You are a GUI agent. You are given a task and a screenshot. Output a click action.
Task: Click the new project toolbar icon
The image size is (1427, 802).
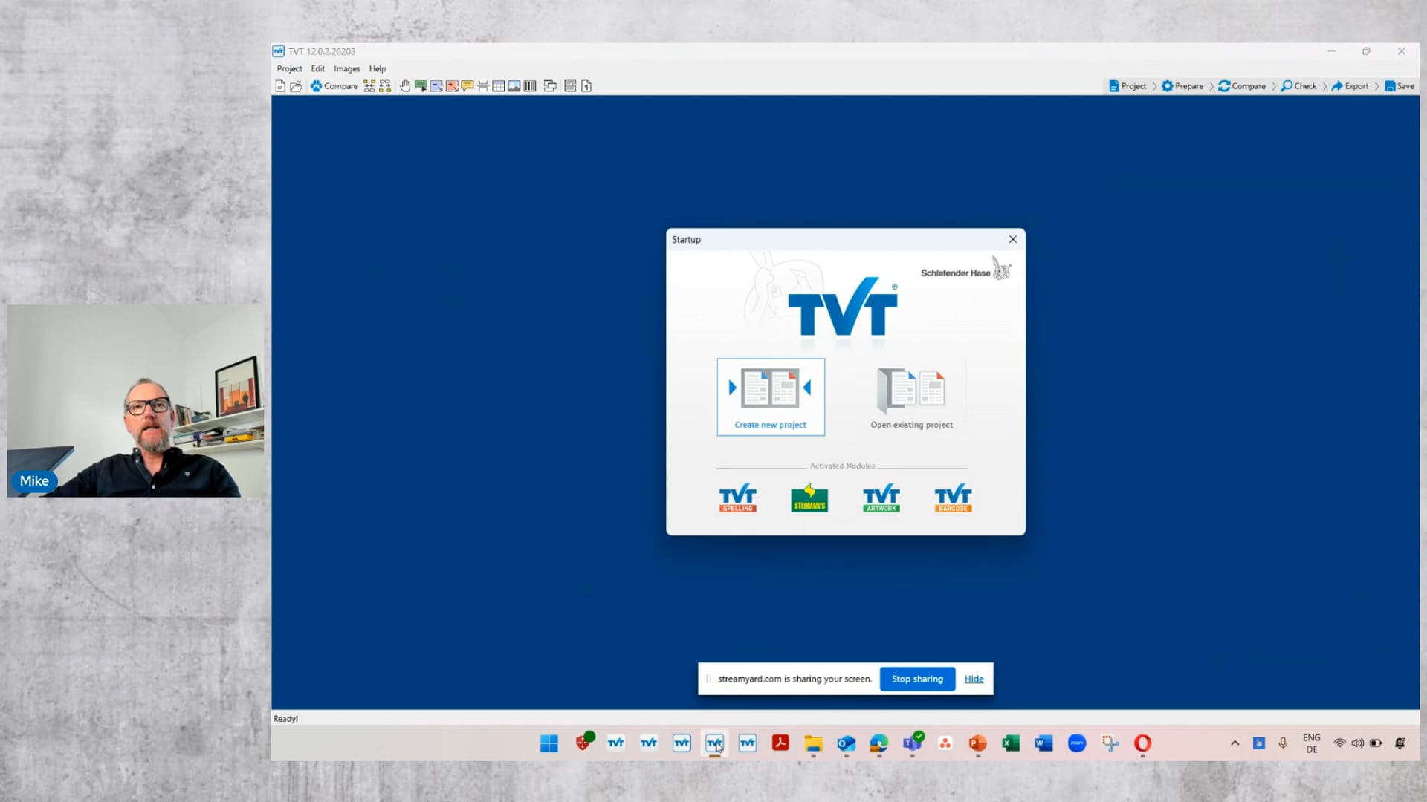tap(280, 86)
